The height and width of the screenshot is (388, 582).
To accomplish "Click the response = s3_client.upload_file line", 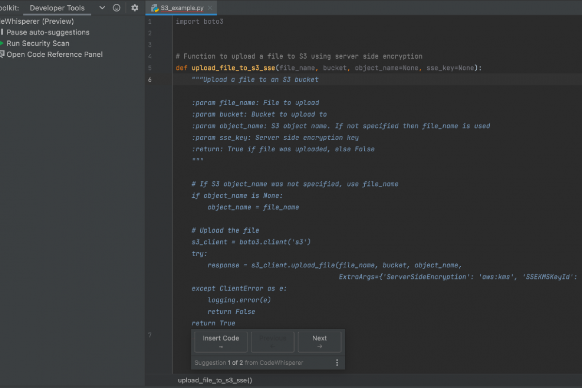I will pyautogui.click(x=335, y=265).
